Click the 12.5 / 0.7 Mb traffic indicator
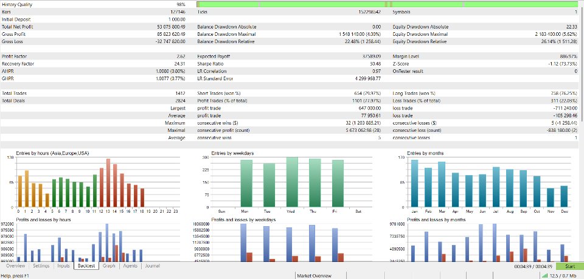 click(x=563, y=275)
